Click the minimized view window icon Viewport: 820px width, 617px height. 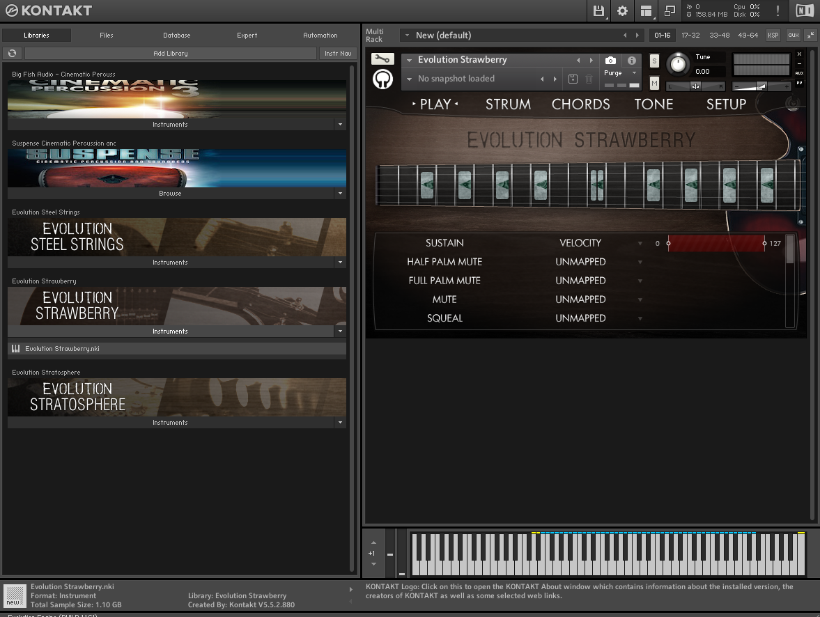pyautogui.click(x=670, y=10)
